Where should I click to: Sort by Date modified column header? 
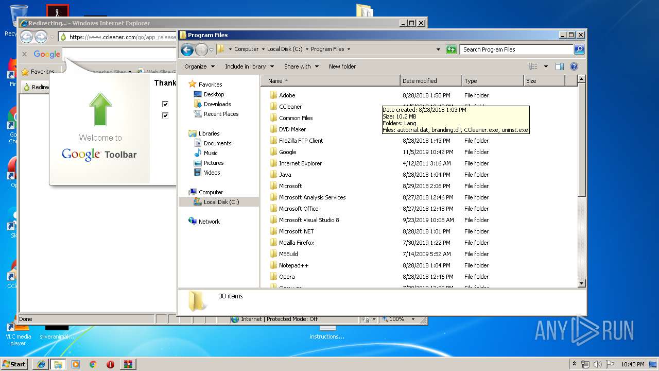[x=430, y=81]
